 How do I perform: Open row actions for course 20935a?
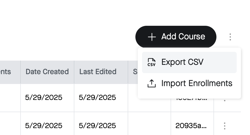click(224, 126)
